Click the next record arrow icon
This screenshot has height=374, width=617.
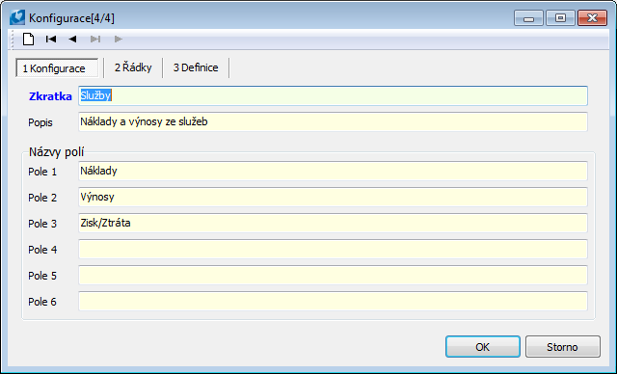click(118, 39)
